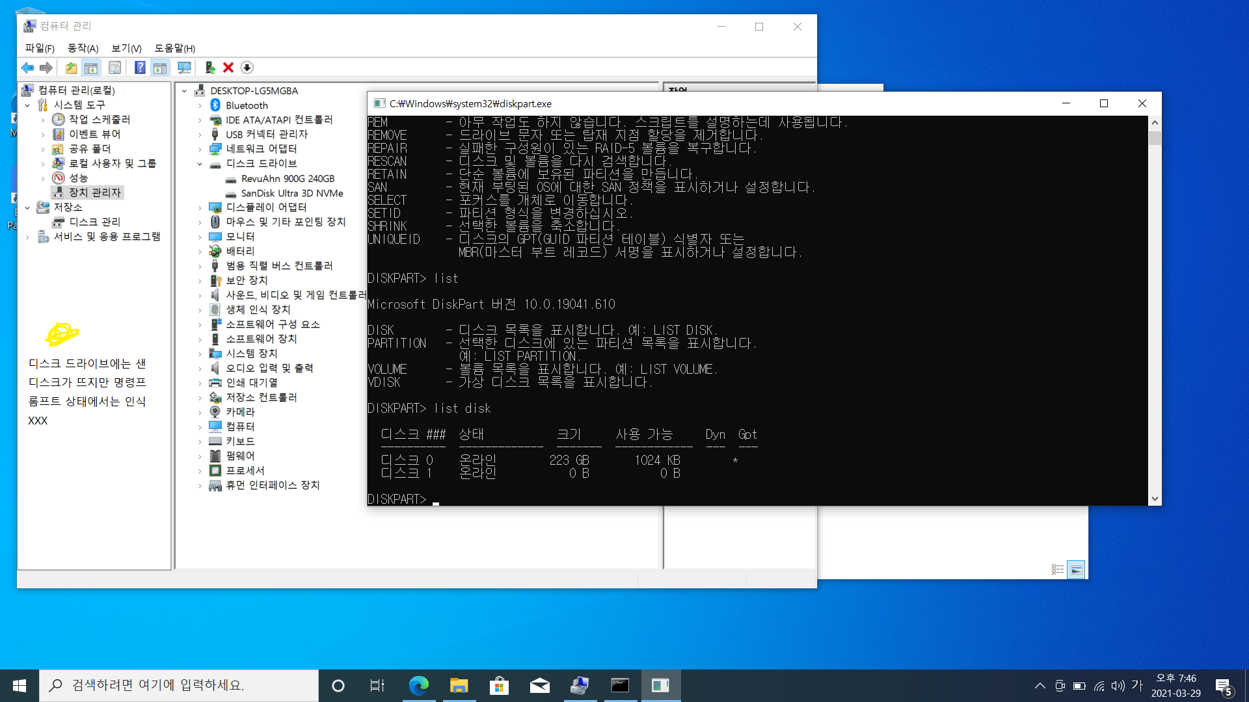Click the scan for hardware changes monitor icon
Screen dimensions: 1249x702
tap(184, 68)
